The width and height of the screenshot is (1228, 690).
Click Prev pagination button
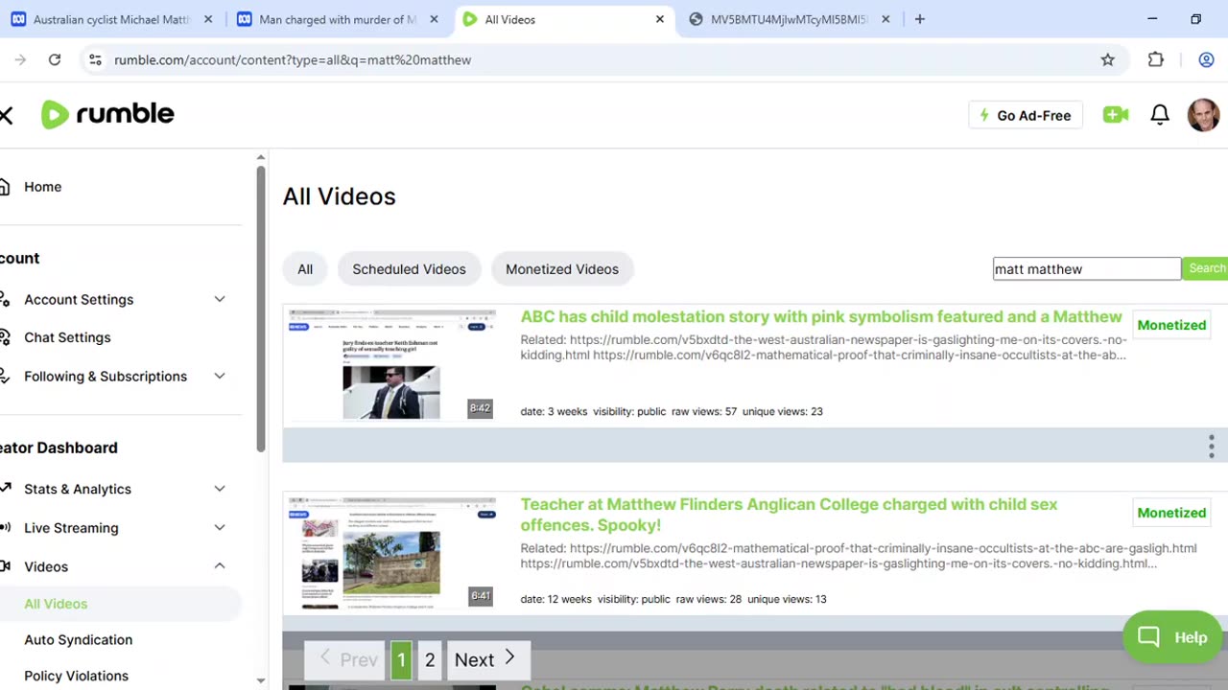click(345, 659)
